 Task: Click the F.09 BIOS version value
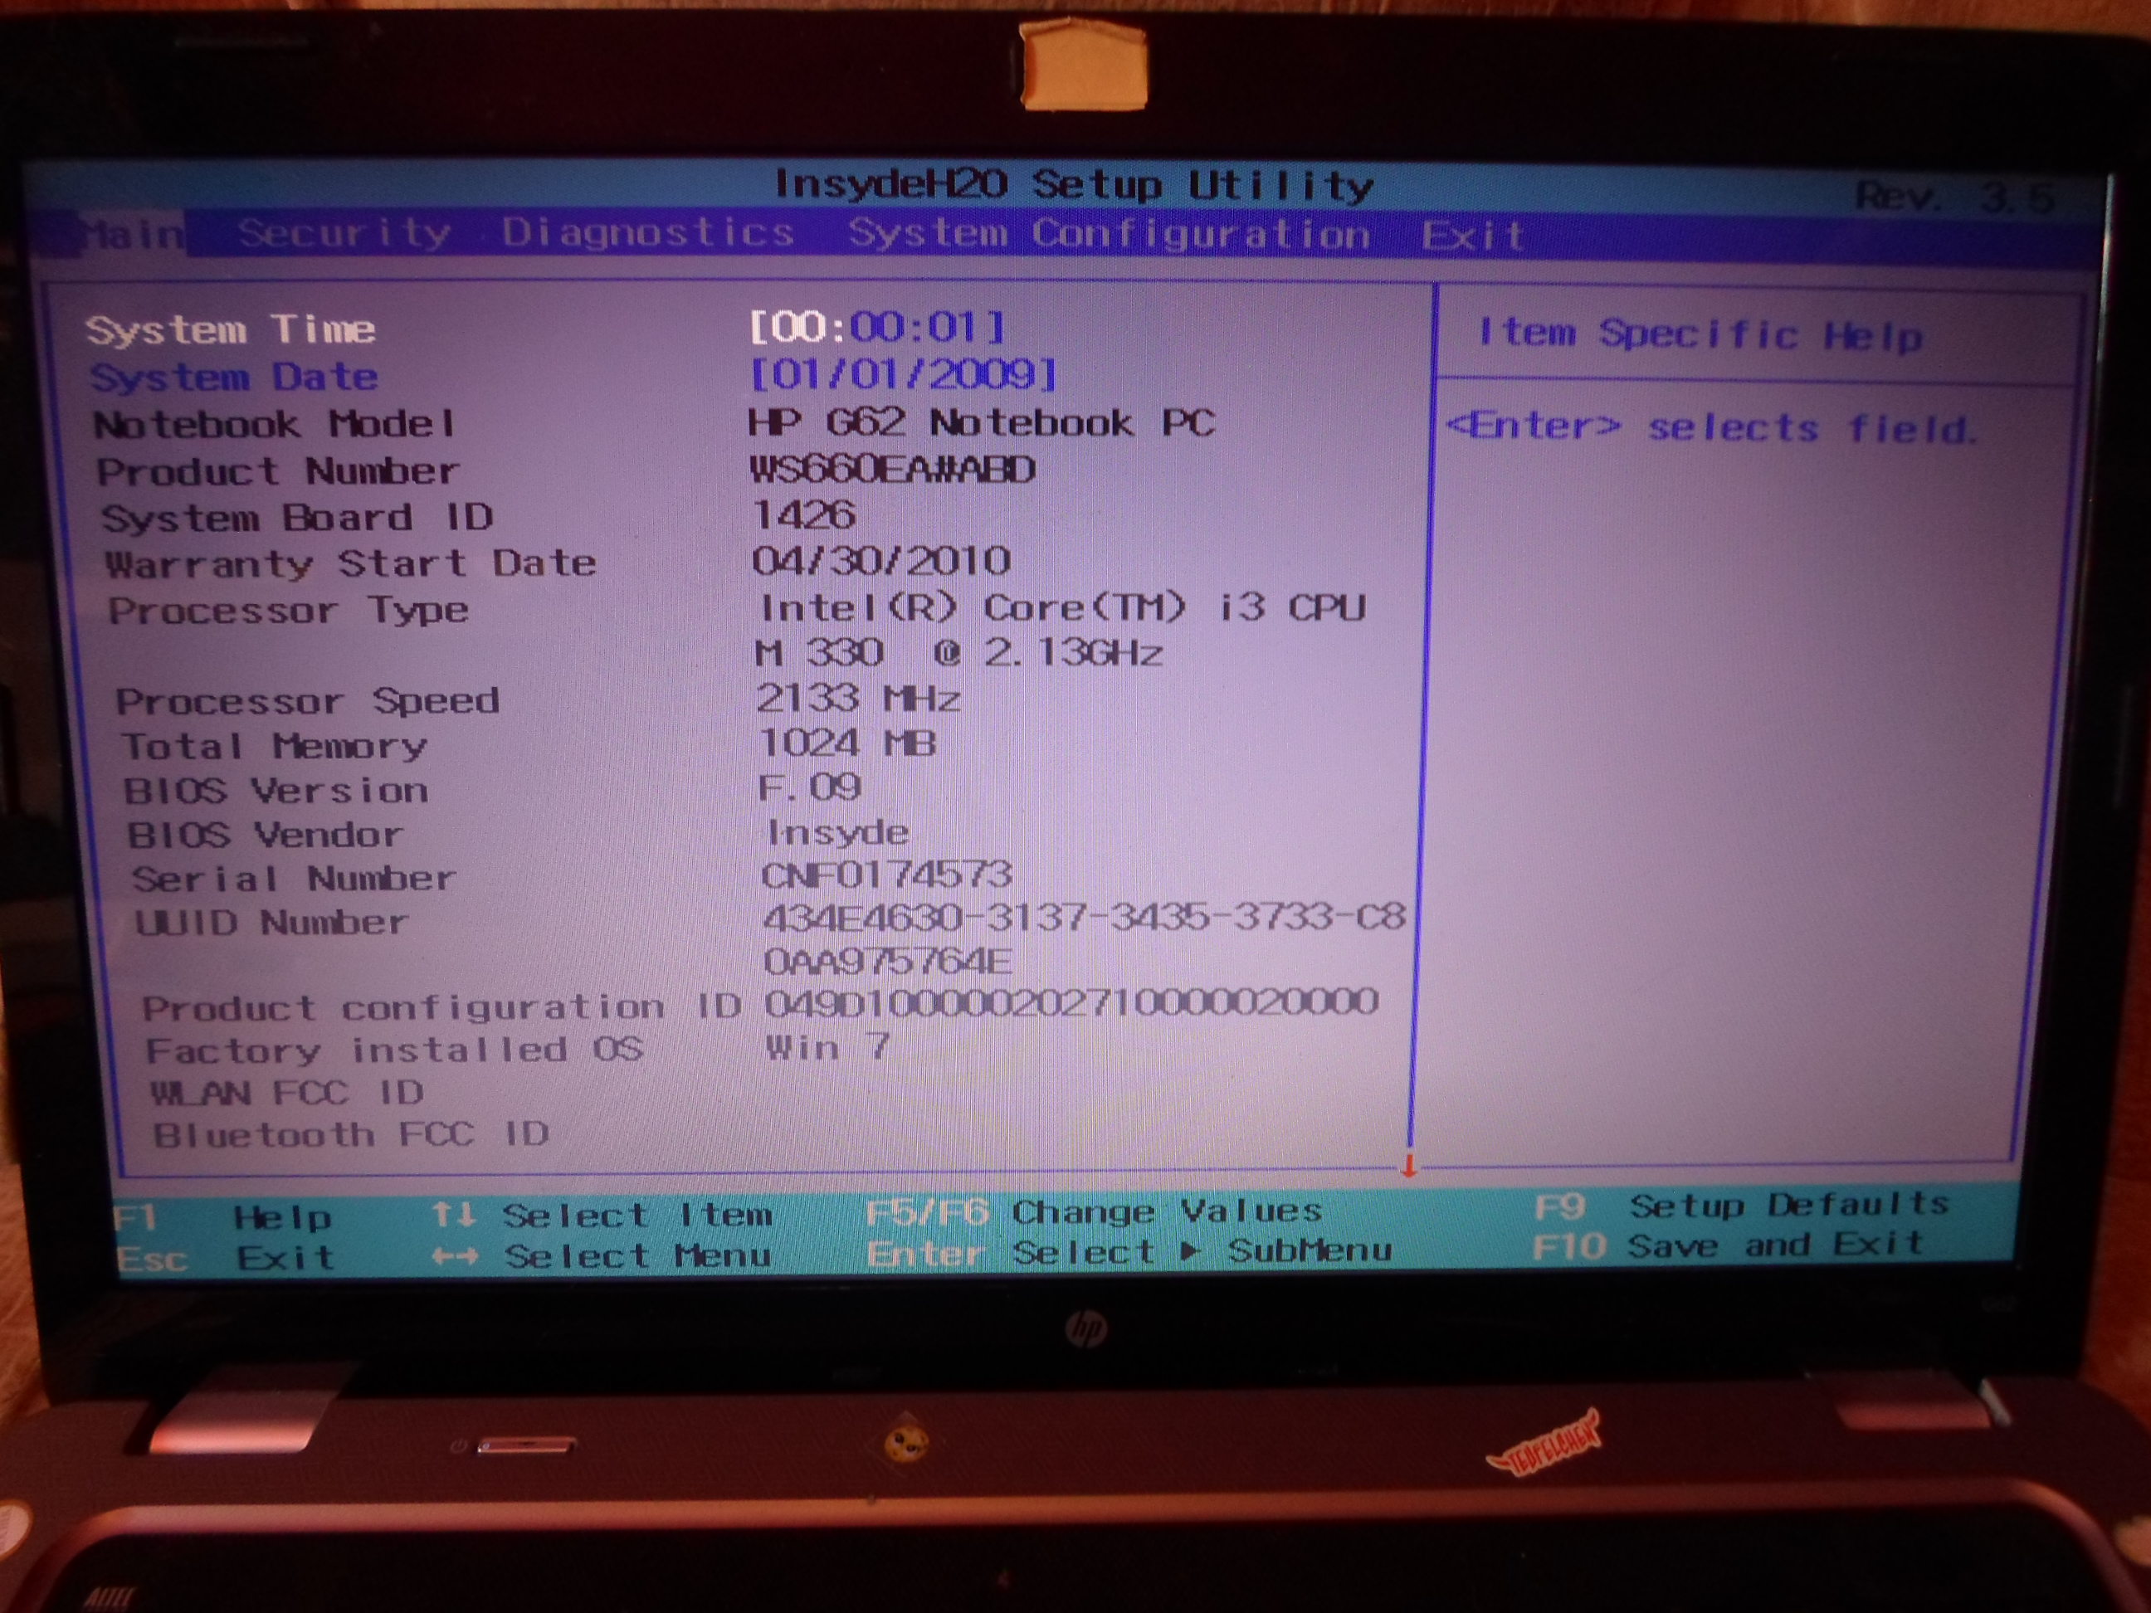click(808, 787)
